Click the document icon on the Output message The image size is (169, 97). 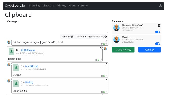click(x=102, y=76)
